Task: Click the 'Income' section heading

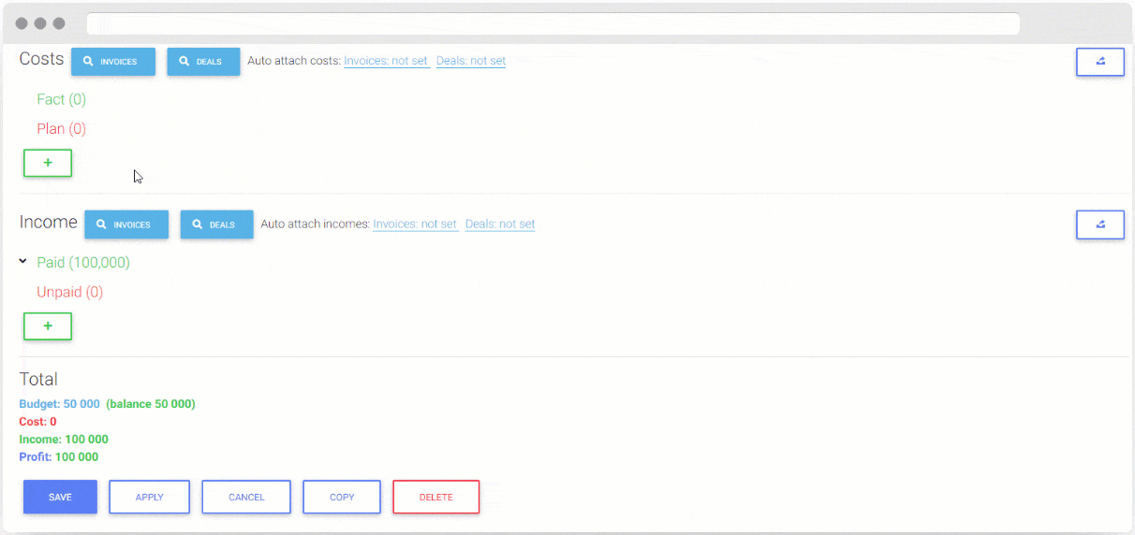Action: 48,223
